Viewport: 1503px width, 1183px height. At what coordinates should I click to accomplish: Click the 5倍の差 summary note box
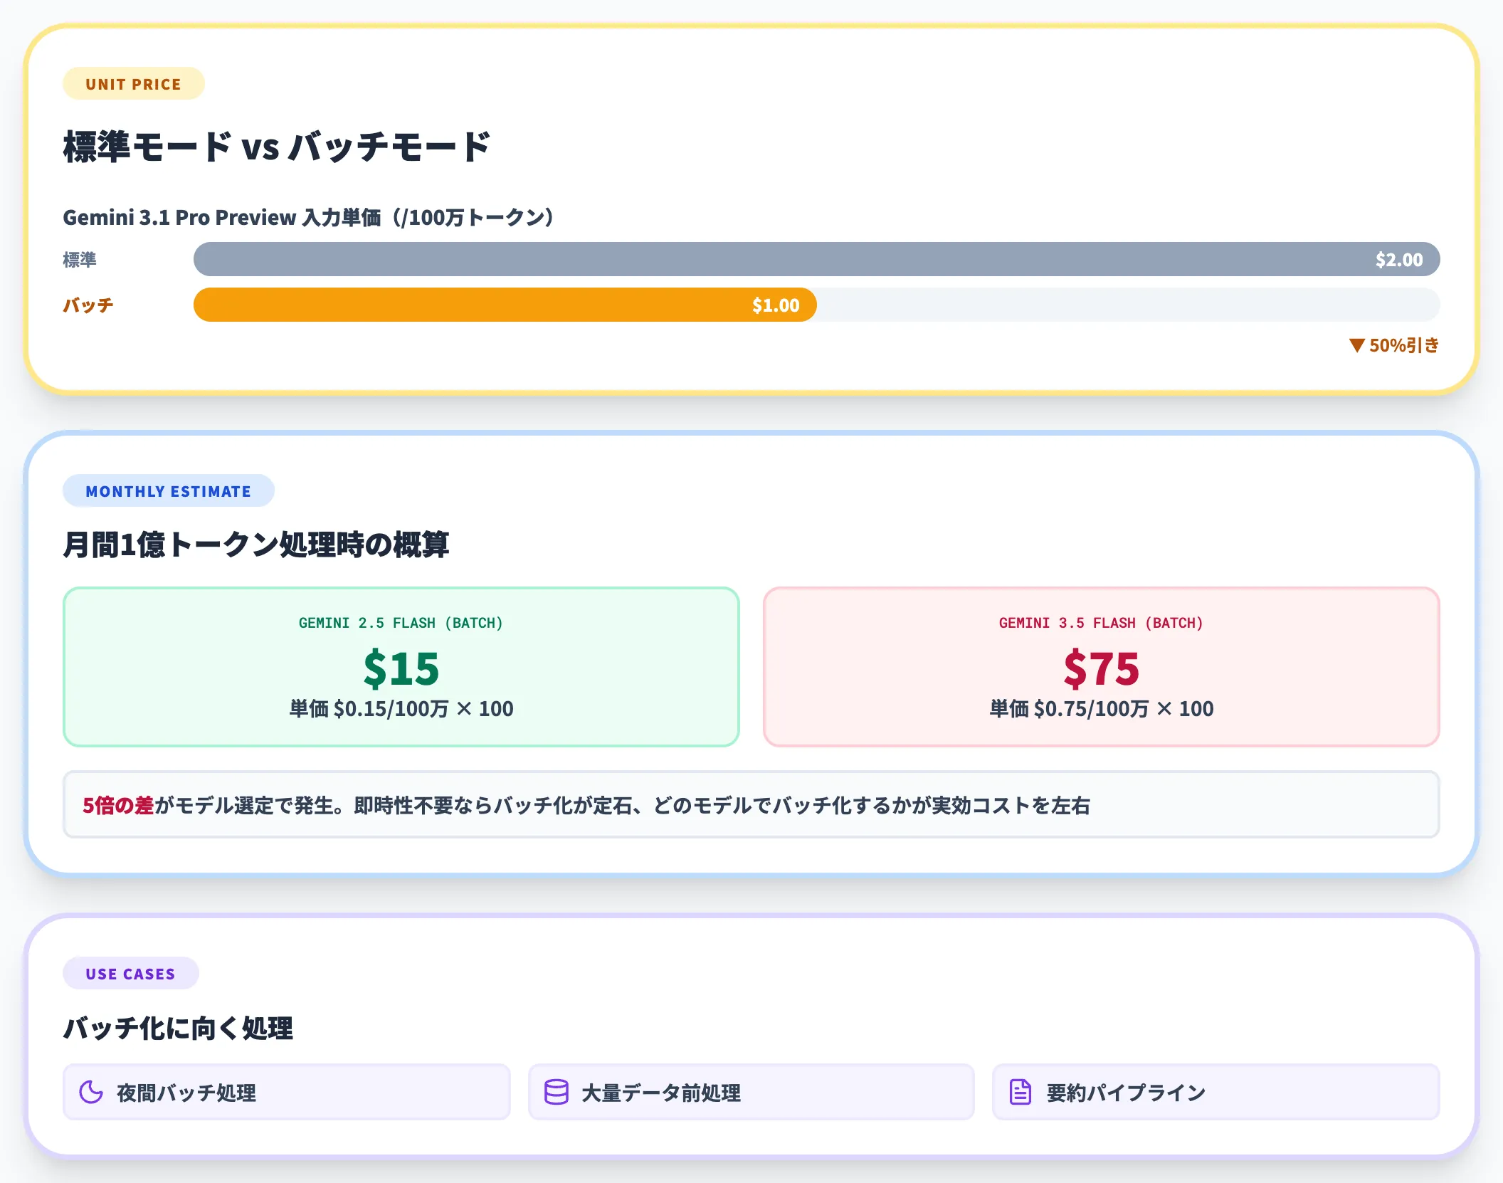pyautogui.click(x=751, y=804)
